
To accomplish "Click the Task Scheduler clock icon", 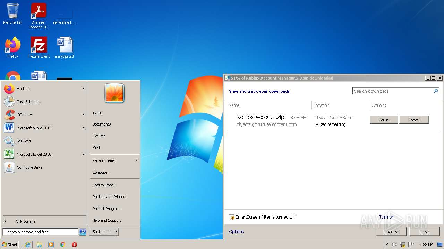I will coord(9,102).
